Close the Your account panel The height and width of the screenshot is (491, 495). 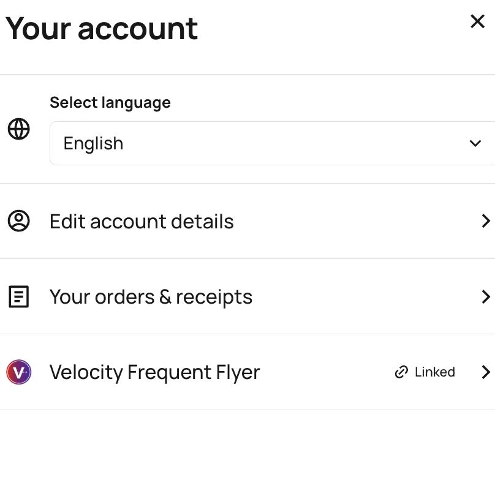477,21
